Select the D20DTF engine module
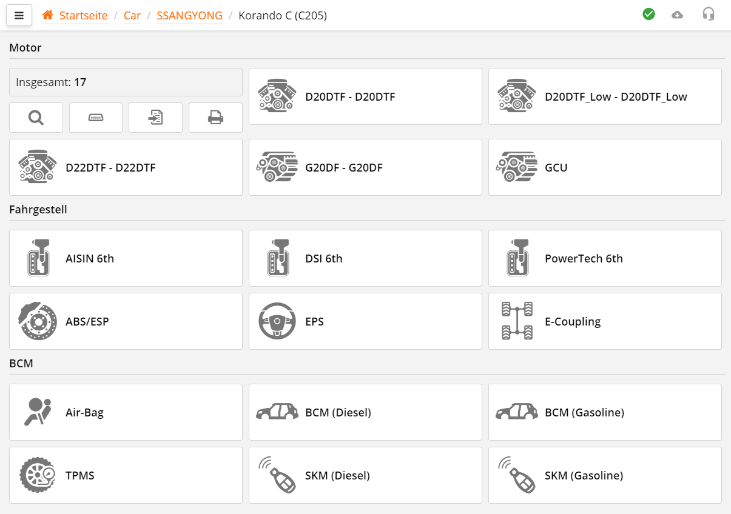This screenshot has height=514, width=731. click(x=365, y=96)
